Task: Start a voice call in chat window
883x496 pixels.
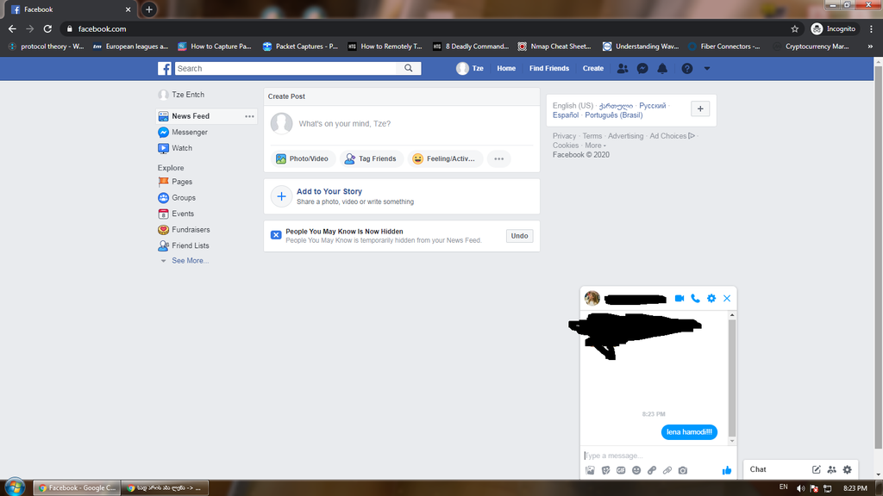Action: [696, 298]
